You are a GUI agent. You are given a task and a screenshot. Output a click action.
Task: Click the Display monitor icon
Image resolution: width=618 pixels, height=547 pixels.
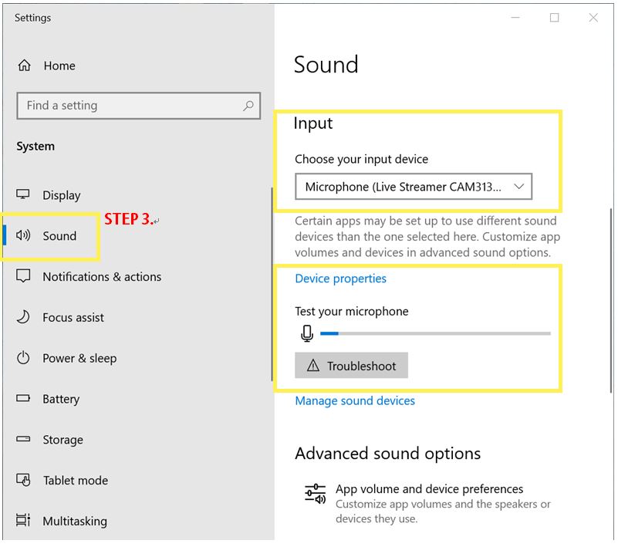23,194
